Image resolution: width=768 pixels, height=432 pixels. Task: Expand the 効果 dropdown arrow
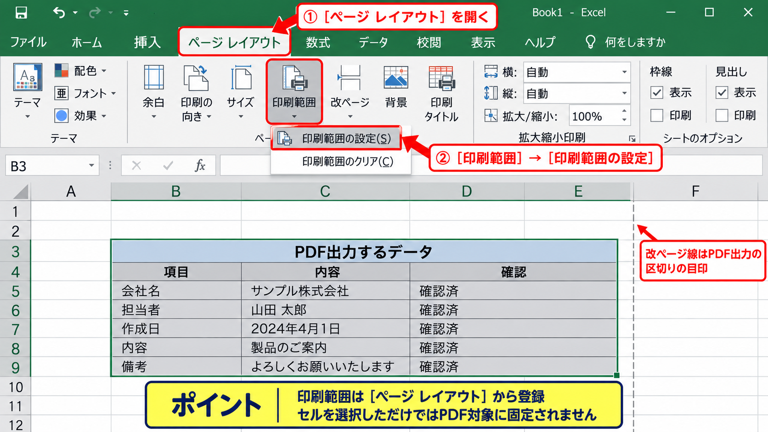pos(104,116)
